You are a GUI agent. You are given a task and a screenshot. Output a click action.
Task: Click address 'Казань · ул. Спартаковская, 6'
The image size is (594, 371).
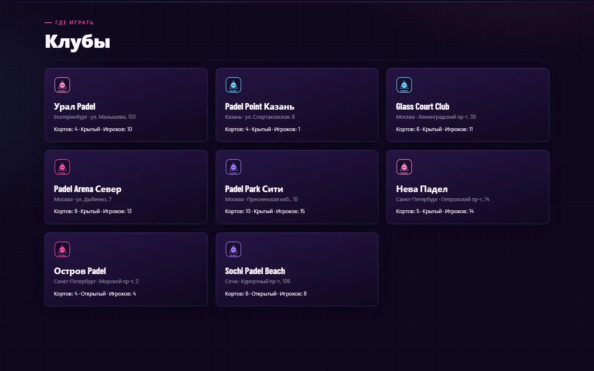pyautogui.click(x=260, y=117)
